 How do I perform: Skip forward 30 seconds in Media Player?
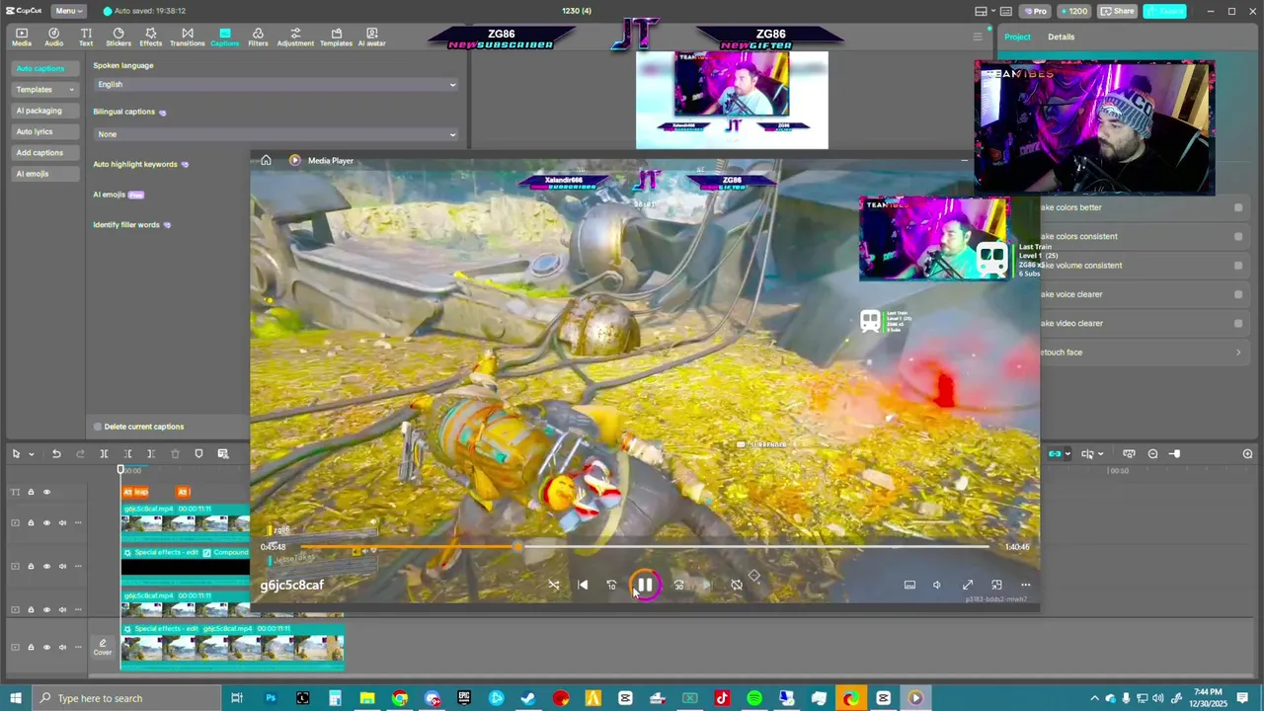pos(678,585)
